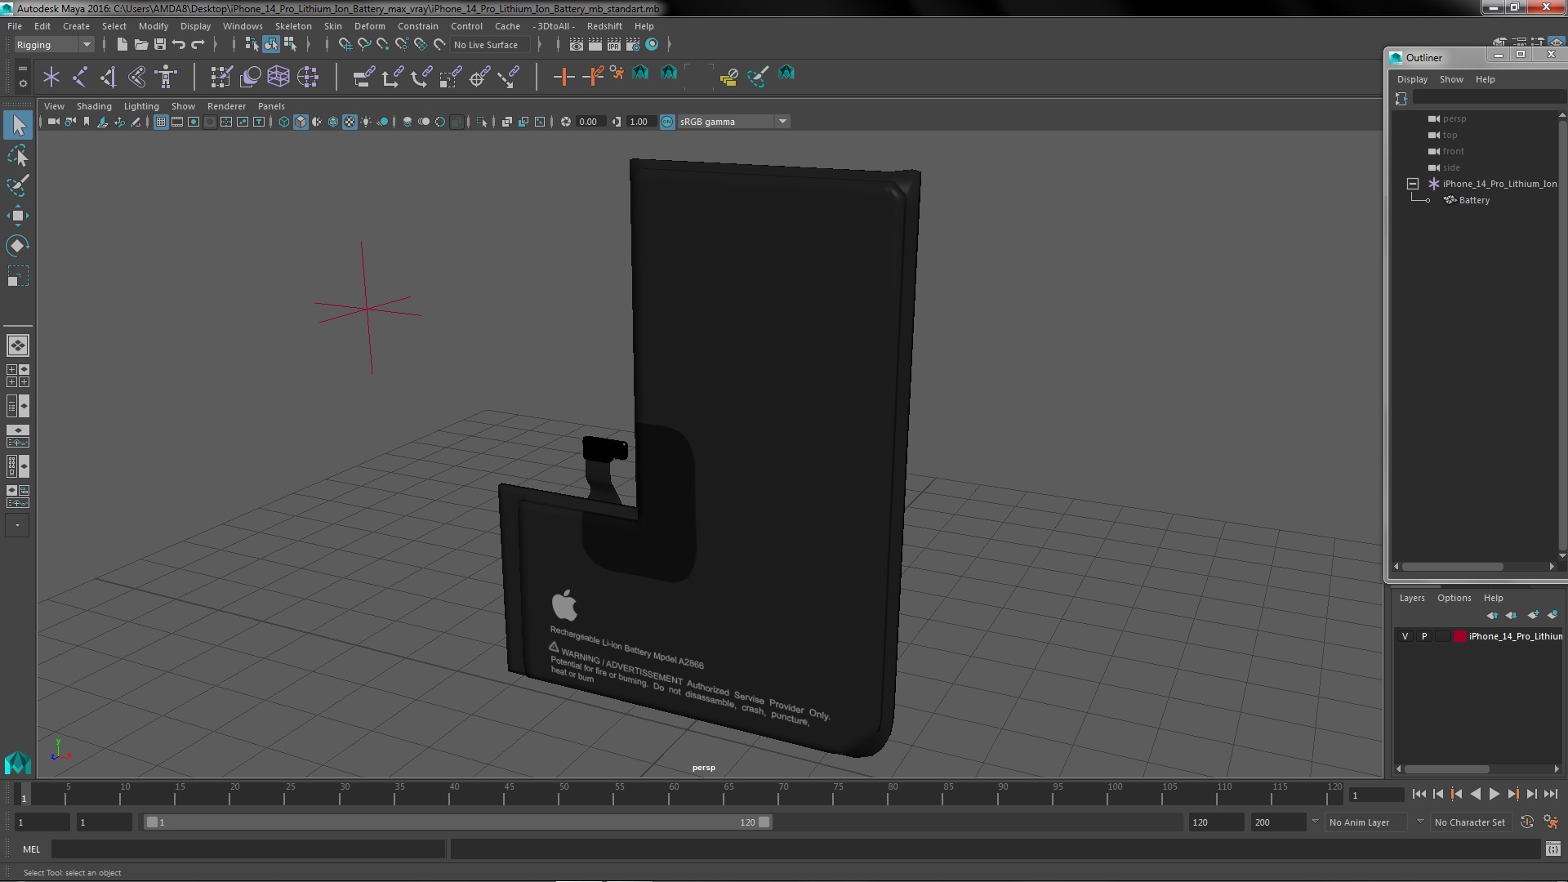This screenshot has width=1568, height=882.
Task: Open the Display menu in Outliner
Action: (x=1412, y=78)
